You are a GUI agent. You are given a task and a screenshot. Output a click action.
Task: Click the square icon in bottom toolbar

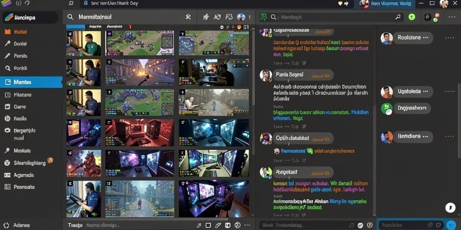point(208,226)
